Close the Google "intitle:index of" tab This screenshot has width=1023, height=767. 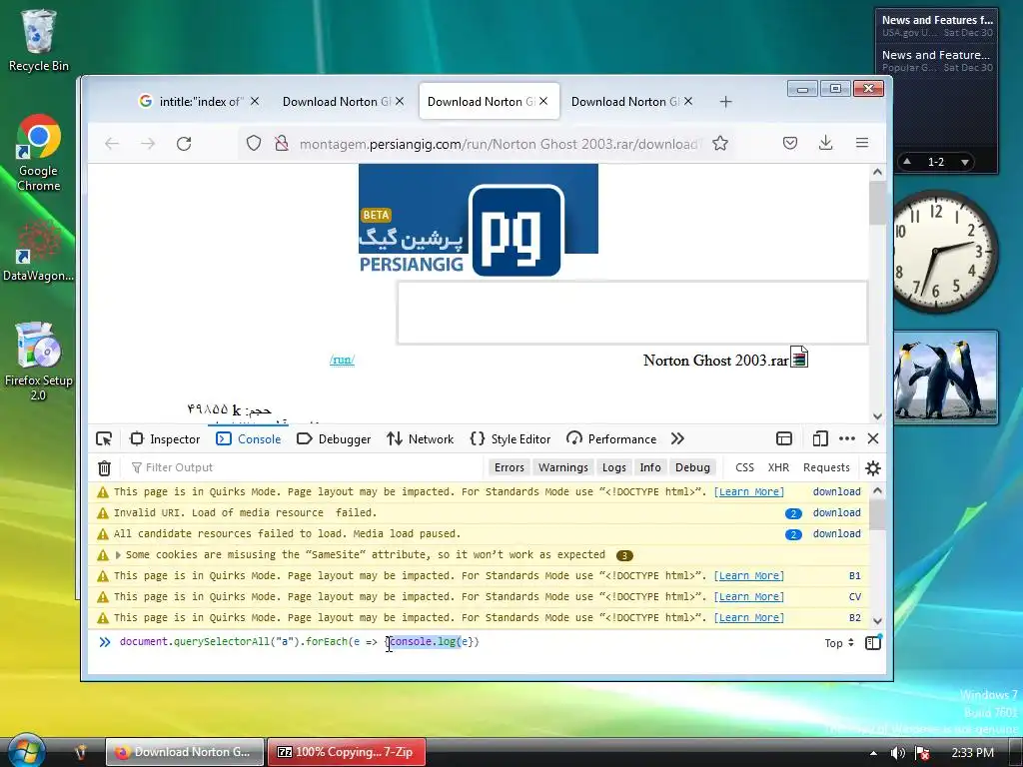coord(255,101)
